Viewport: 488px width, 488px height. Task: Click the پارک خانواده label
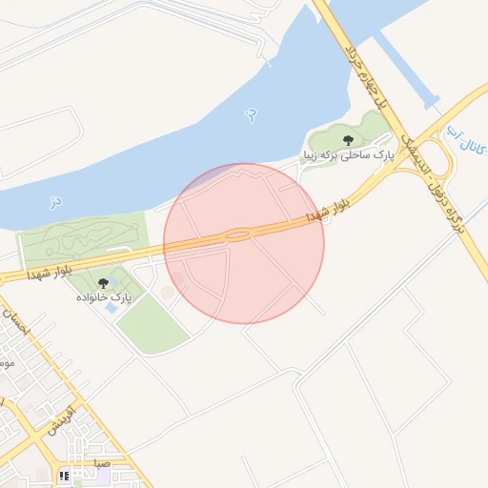coord(104,297)
